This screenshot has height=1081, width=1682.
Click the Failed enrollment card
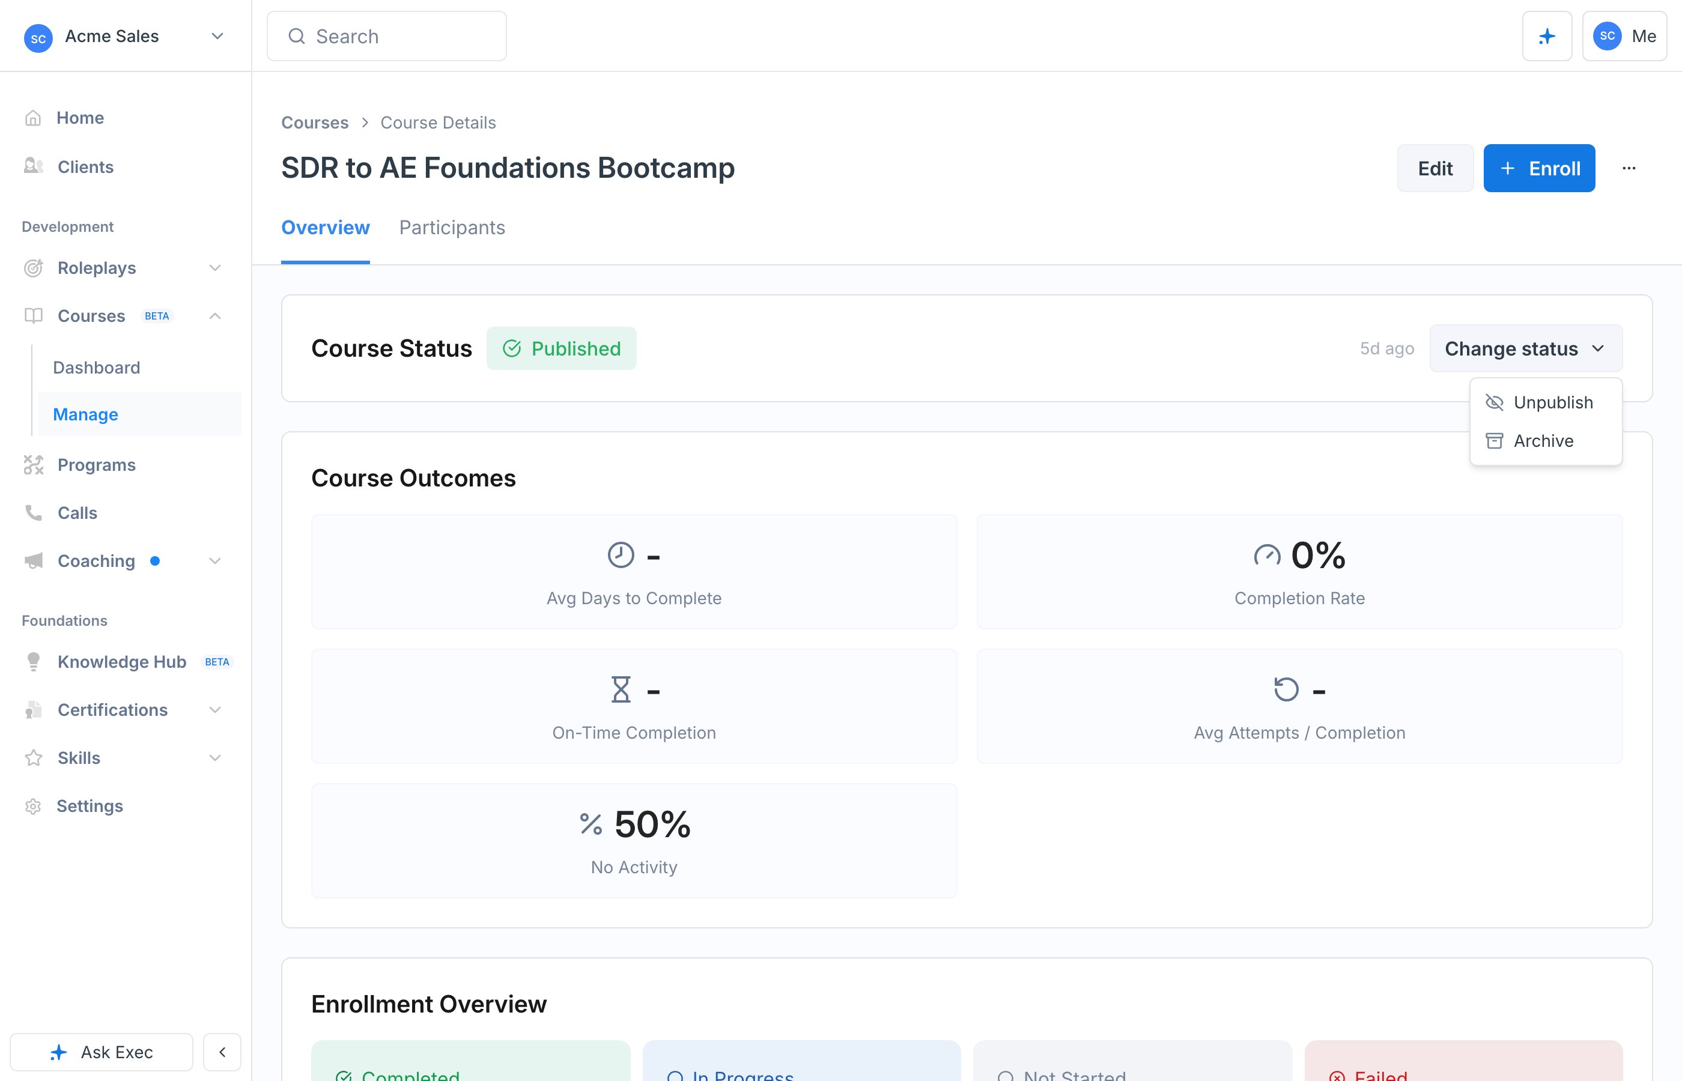1463,1061
